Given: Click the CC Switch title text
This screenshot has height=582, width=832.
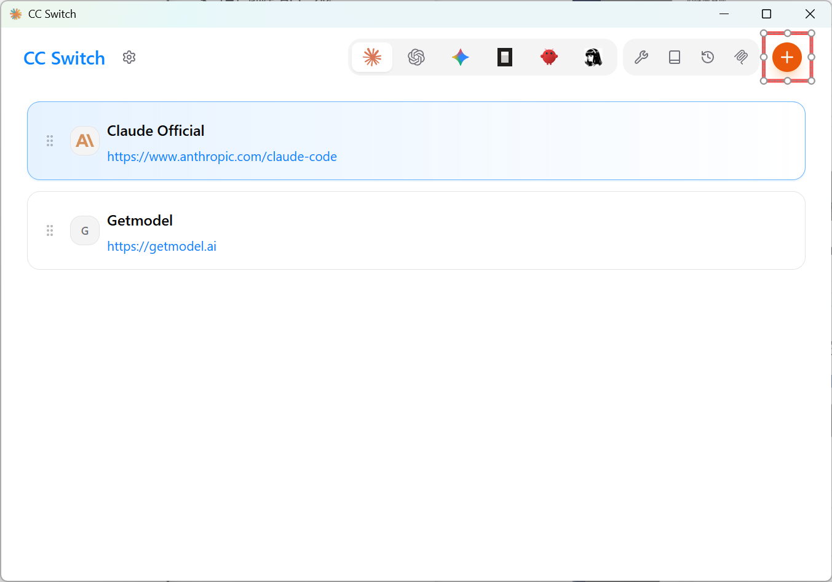Looking at the screenshot, I should click(x=65, y=58).
